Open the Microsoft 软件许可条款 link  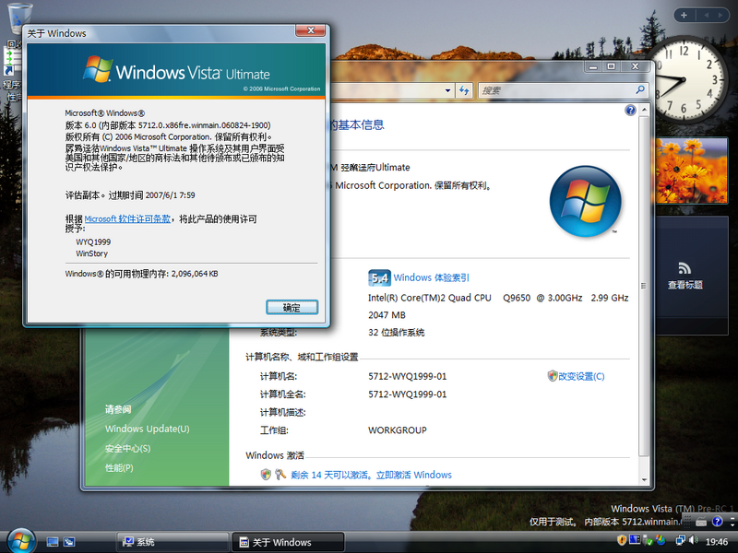click(127, 219)
